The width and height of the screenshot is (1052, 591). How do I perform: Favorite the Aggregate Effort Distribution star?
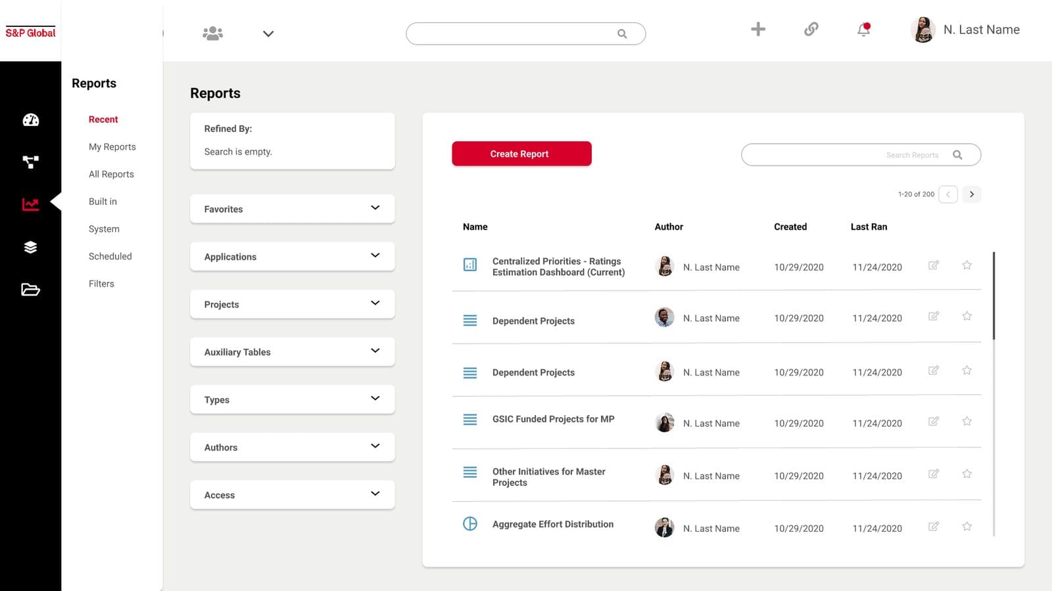(x=967, y=527)
